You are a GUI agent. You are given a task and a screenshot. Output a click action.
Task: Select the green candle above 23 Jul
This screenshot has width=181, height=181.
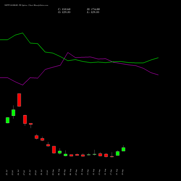[13, 112]
